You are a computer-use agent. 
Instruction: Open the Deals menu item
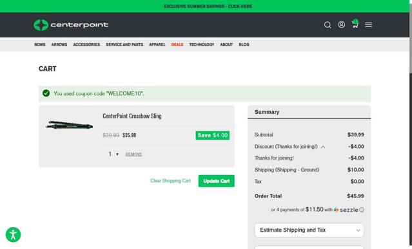pyautogui.click(x=177, y=44)
